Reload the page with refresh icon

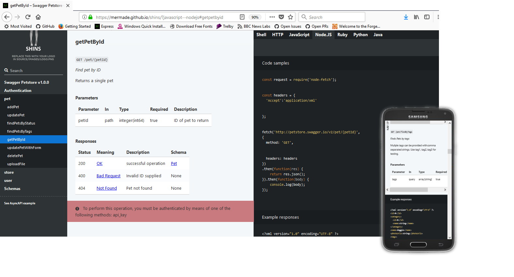28,17
